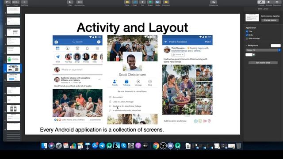Open the Media dropdown in toolbar
Image resolution: width=283 pixels, height=159 pixels.
(158, 2)
